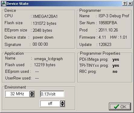Close the Device State dialog
The height and width of the screenshot is (113, 134).
click(130, 4)
